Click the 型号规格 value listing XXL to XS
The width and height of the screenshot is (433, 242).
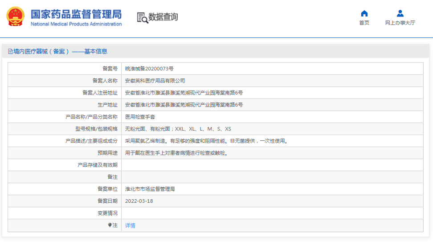coord(178,129)
